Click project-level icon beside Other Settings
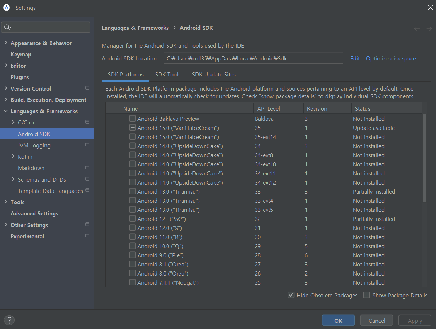Image resolution: width=436 pixels, height=329 pixels. (87, 224)
